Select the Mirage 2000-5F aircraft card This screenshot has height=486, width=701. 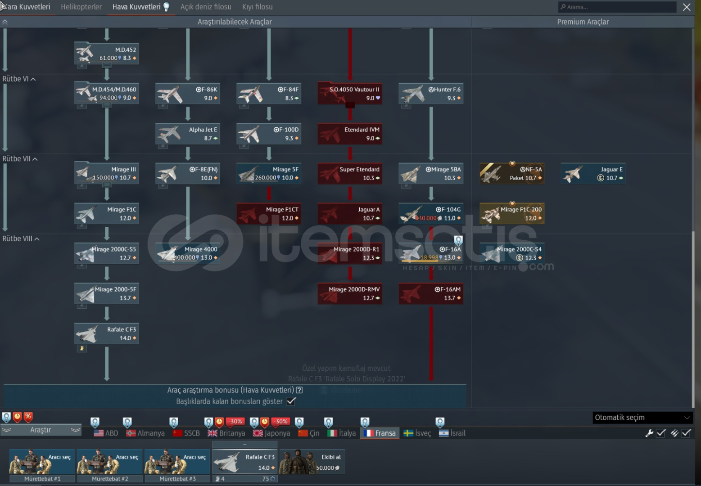coord(107,294)
